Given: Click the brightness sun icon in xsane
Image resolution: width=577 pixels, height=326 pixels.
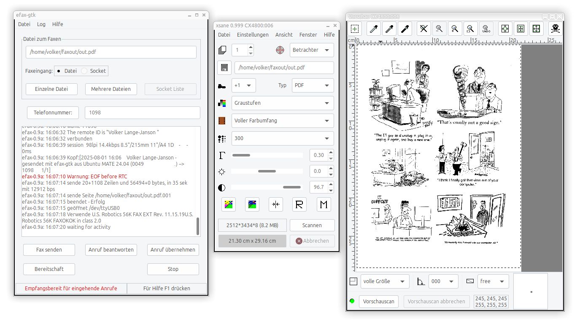Looking at the screenshot, I should 222,171.
